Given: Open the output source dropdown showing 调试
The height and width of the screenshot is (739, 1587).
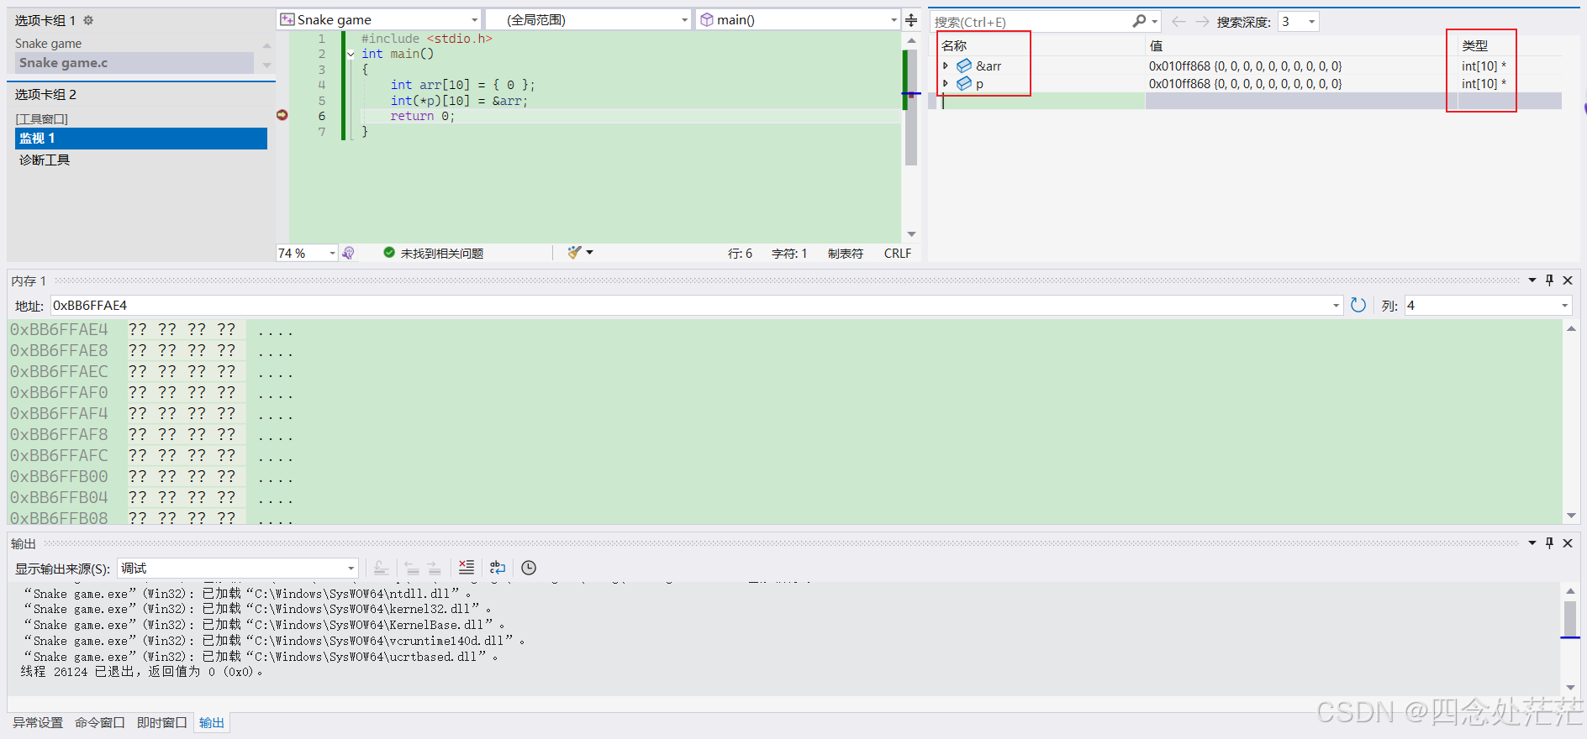Looking at the screenshot, I should (x=351, y=569).
